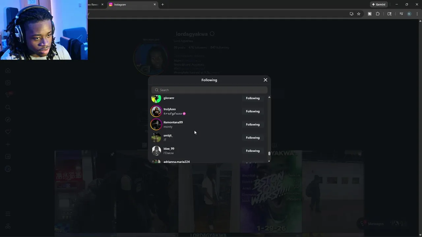Open the More hamburger menu in sidebar
The image size is (422, 237).
tap(8, 214)
